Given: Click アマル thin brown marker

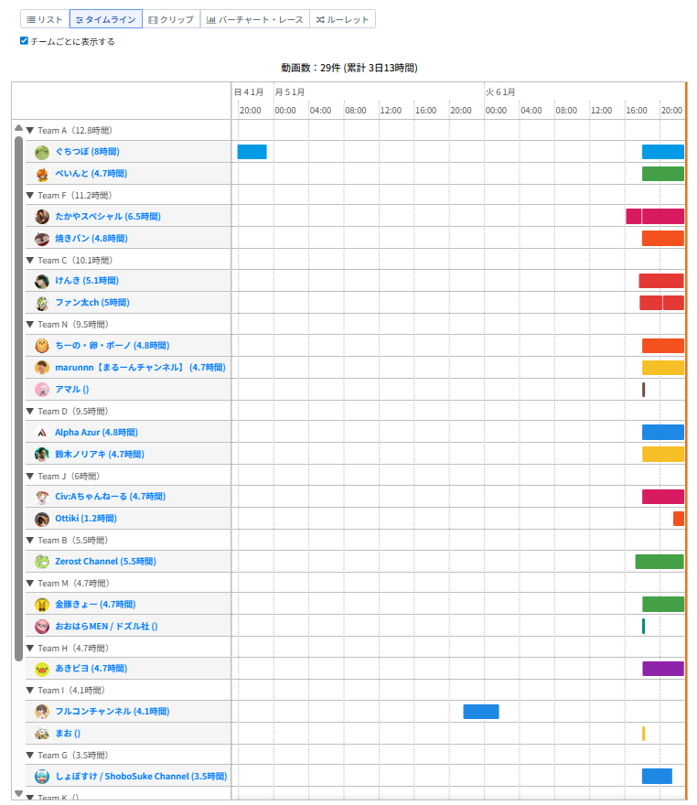Looking at the screenshot, I should pyautogui.click(x=644, y=390).
